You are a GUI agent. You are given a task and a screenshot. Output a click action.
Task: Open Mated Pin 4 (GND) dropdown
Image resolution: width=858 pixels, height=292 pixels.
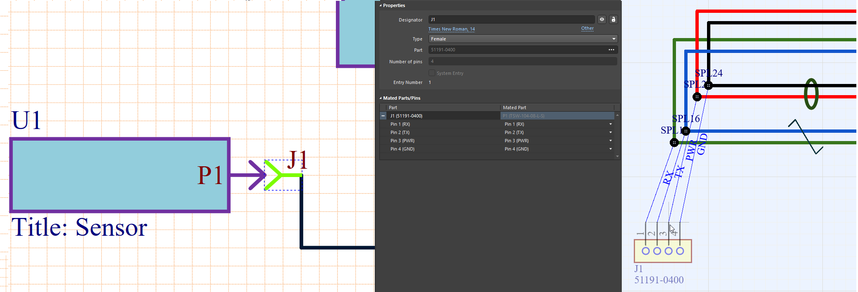[x=610, y=149]
